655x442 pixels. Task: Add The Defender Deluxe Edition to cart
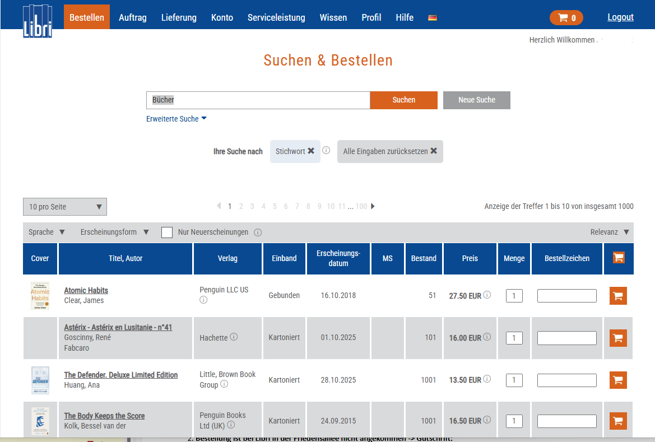tap(618, 380)
